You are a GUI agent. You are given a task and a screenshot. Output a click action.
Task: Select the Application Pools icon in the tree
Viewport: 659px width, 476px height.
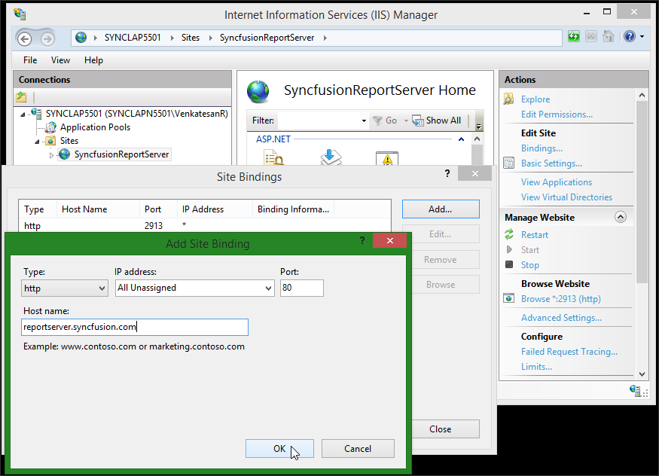tap(50, 127)
